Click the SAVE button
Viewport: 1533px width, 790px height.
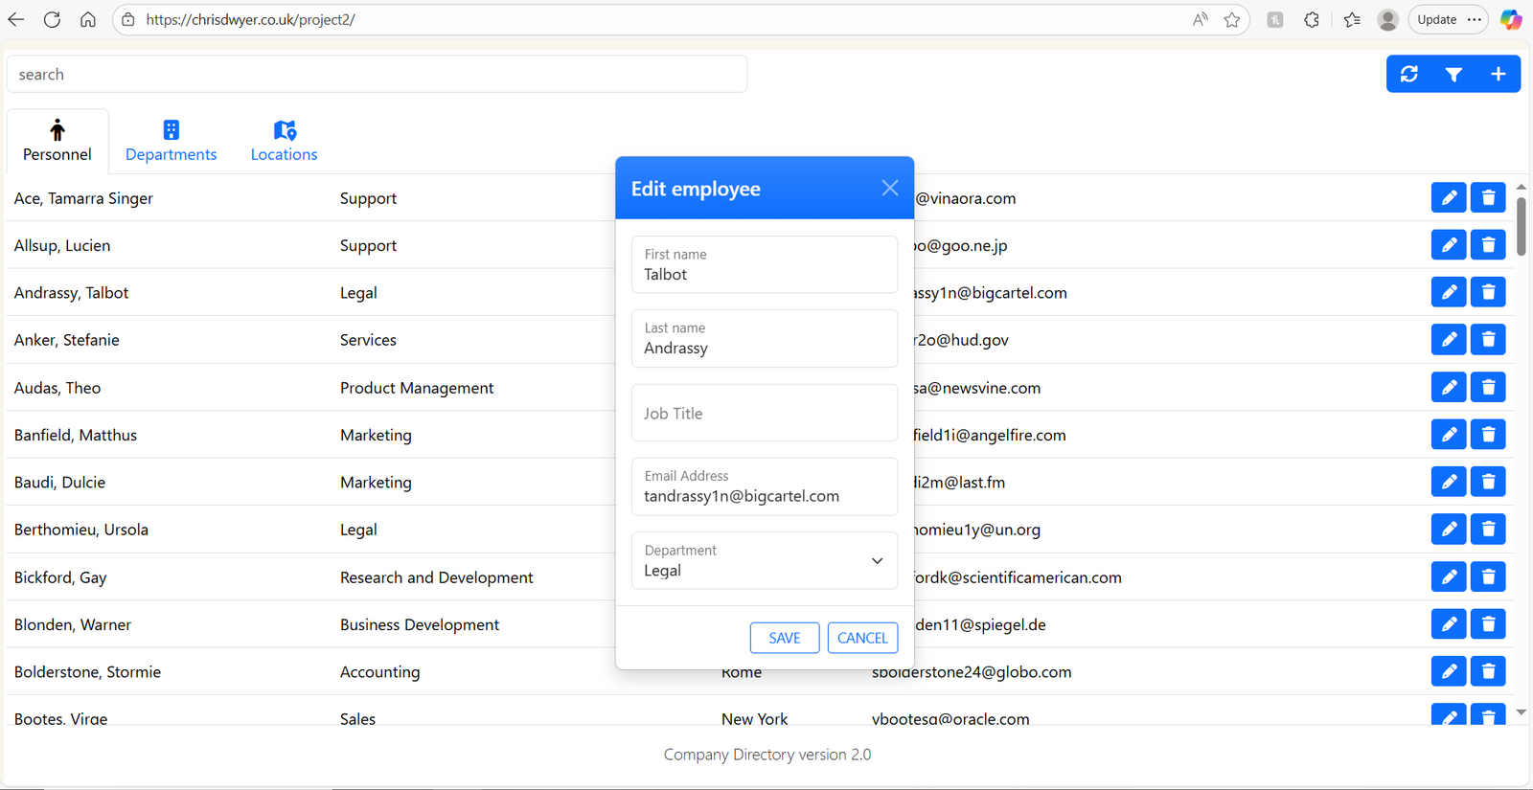coord(785,638)
